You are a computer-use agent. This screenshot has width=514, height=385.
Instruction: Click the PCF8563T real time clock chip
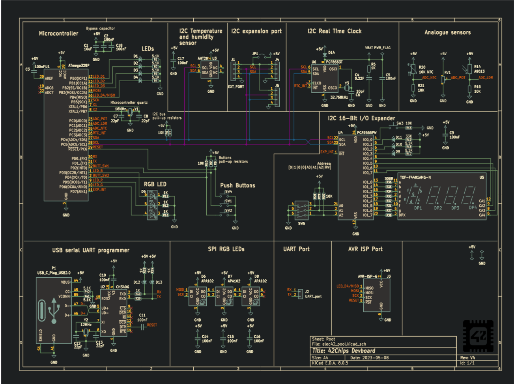click(325, 79)
